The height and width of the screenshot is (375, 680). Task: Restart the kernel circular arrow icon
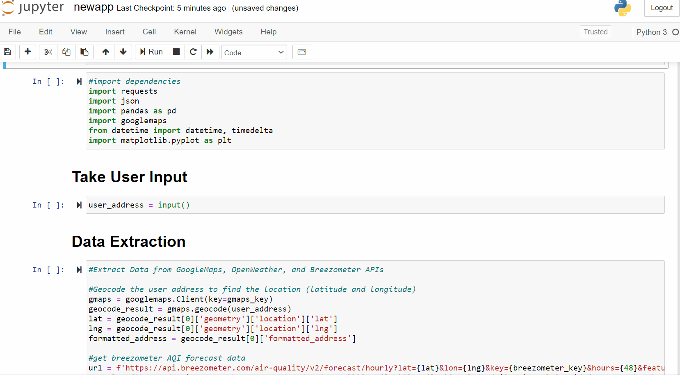point(193,52)
